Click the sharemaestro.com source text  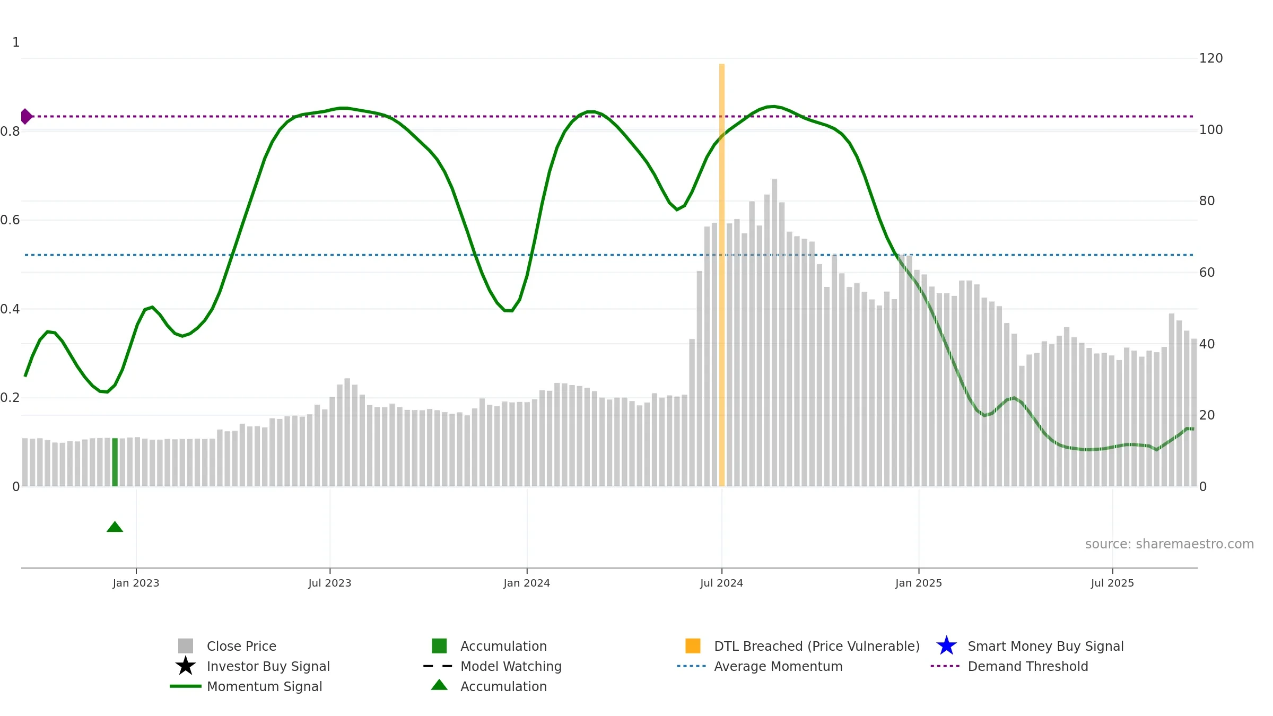1170,544
